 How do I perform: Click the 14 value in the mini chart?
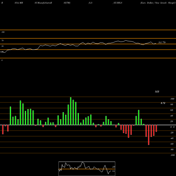tap(113, 171)
